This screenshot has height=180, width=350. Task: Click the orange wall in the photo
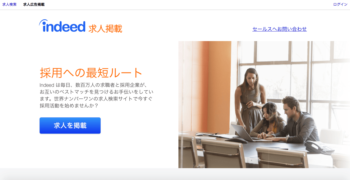(217, 83)
